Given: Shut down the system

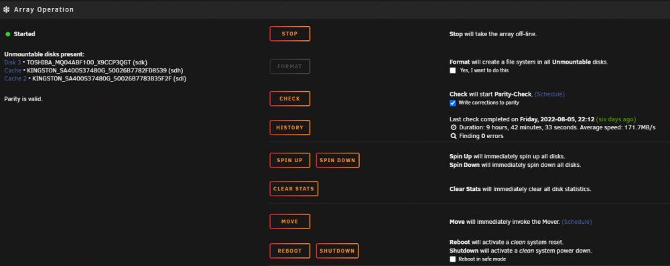Looking at the screenshot, I should click(x=337, y=251).
